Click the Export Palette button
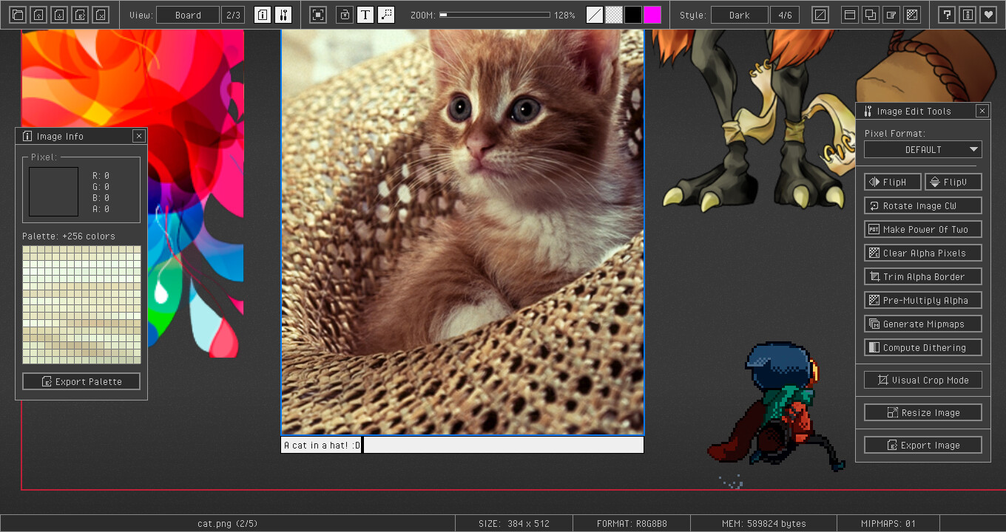Viewport: 1006px width, 532px height. [81, 381]
